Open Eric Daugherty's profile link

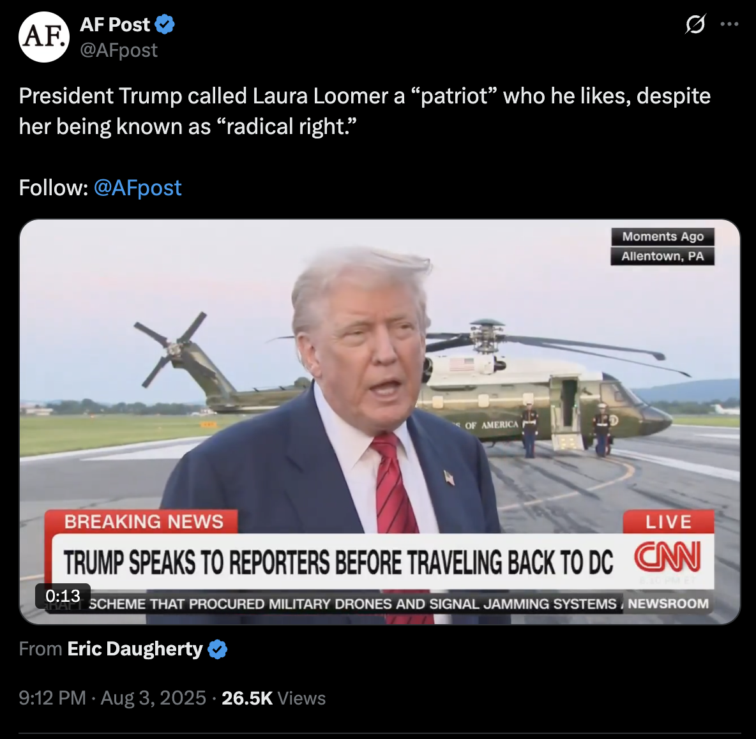pyautogui.click(x=135, y=649)
